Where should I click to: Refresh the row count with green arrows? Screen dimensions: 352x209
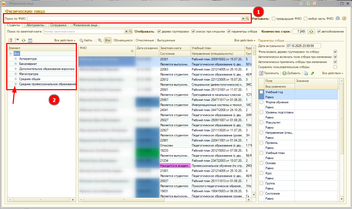coord(311,31)
